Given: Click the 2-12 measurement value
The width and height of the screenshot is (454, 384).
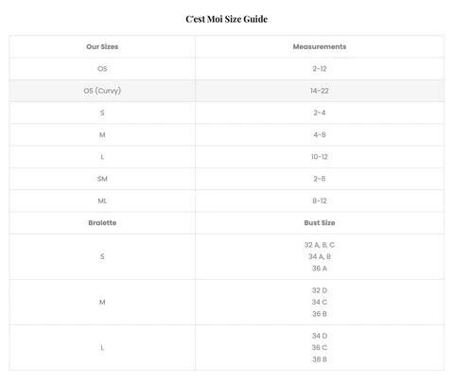Looking at the screenshot, I should coord(320,69).
